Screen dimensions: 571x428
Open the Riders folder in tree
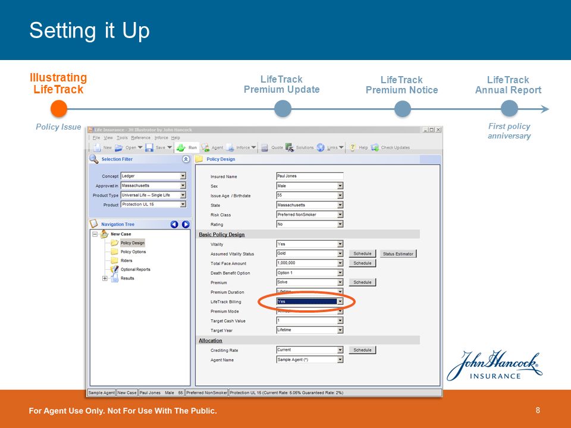point(126,260)
